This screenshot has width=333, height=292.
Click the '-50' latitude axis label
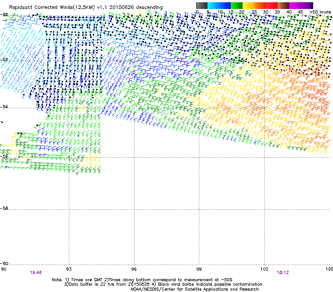click(x=4, y=15)
